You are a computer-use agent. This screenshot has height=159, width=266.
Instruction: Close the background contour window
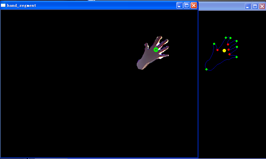(x=262, y=6)
